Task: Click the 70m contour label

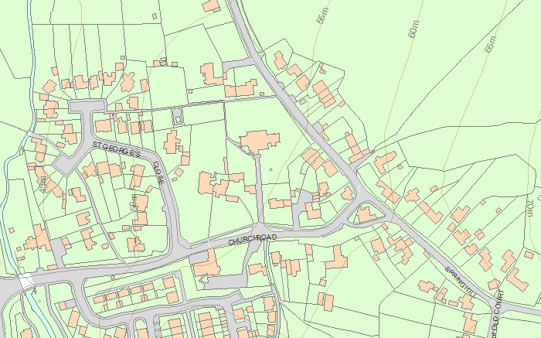Action: 530,207
